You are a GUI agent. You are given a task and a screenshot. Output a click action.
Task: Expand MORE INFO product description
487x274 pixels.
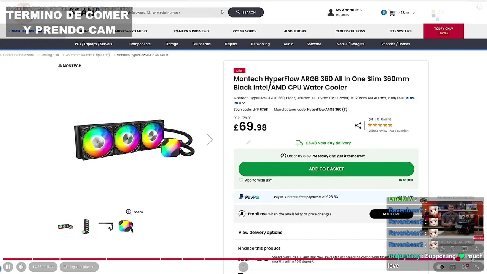point(410,98)
